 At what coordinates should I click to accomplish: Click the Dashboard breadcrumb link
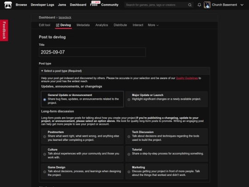tap(47, 18)
